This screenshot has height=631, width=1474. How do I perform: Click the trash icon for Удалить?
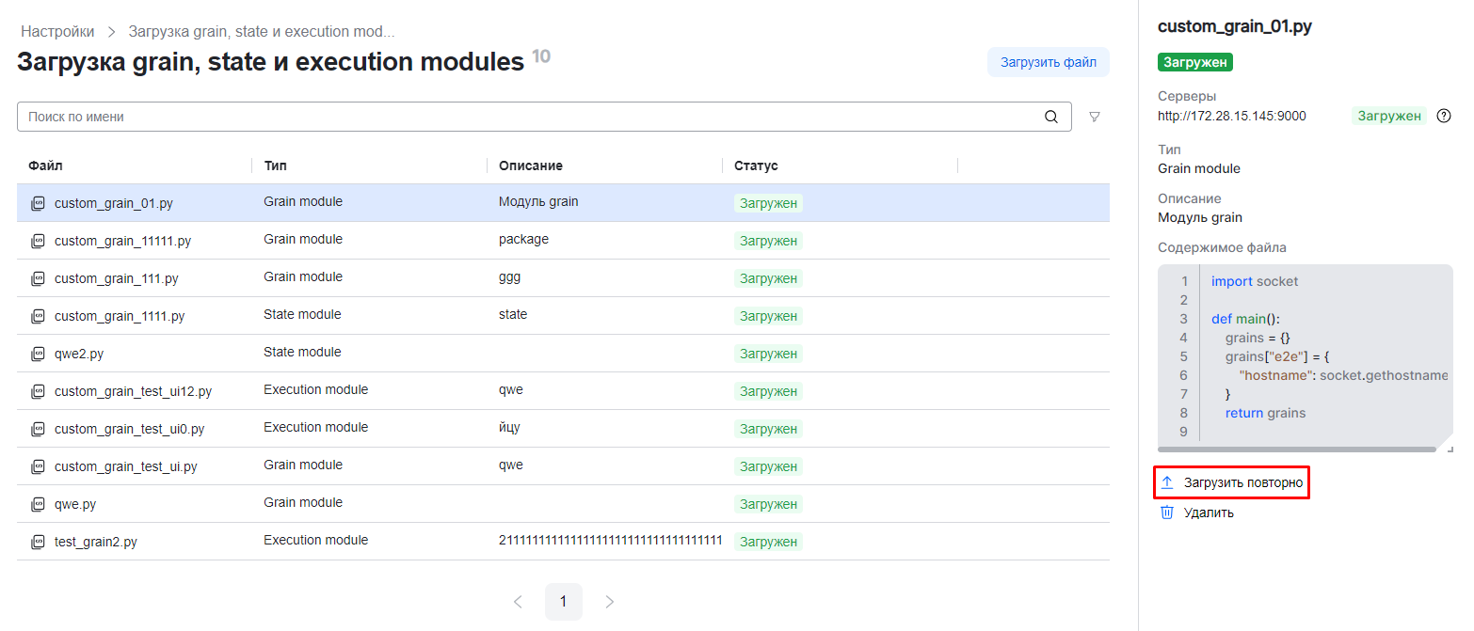tap(1167, 513)
